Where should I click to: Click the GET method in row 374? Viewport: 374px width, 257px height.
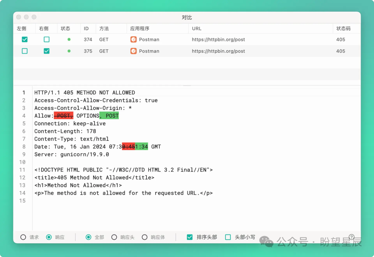[x=104, y=39]
